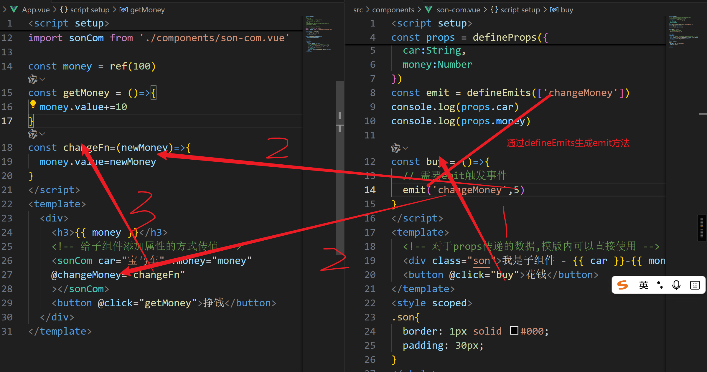Viewport: 707px width, 372px height.
Task: Click the Vue file icon beside son-com.vue
Action: pyautogui.click(x=429, y=10)
